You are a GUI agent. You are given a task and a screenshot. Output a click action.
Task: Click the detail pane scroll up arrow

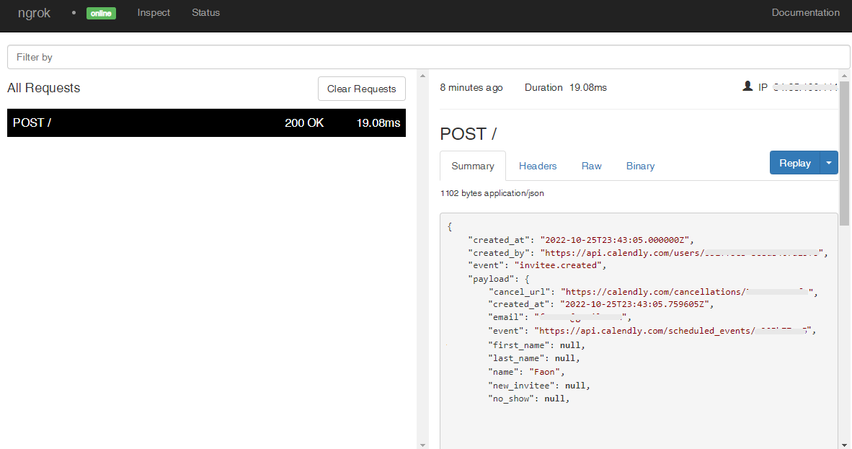[844, 76]
